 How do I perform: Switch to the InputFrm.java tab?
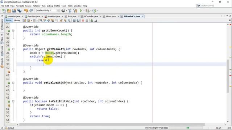point(34,16)
